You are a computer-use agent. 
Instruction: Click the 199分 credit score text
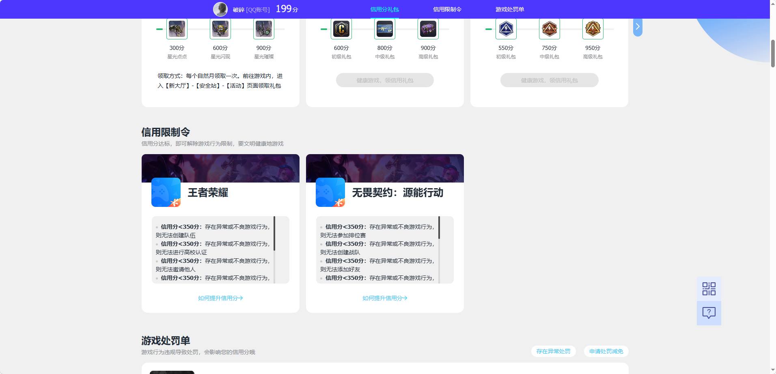(287, 9)
